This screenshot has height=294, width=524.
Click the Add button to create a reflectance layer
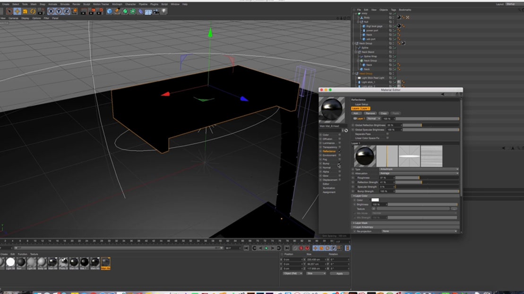point(357,113)
